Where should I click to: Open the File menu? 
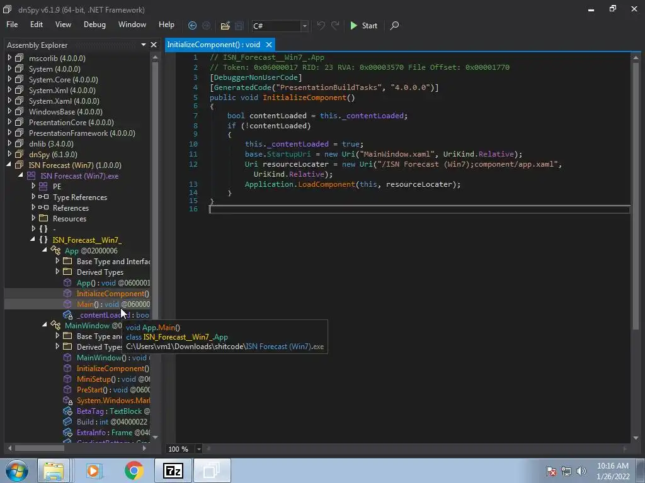(12, 25)
